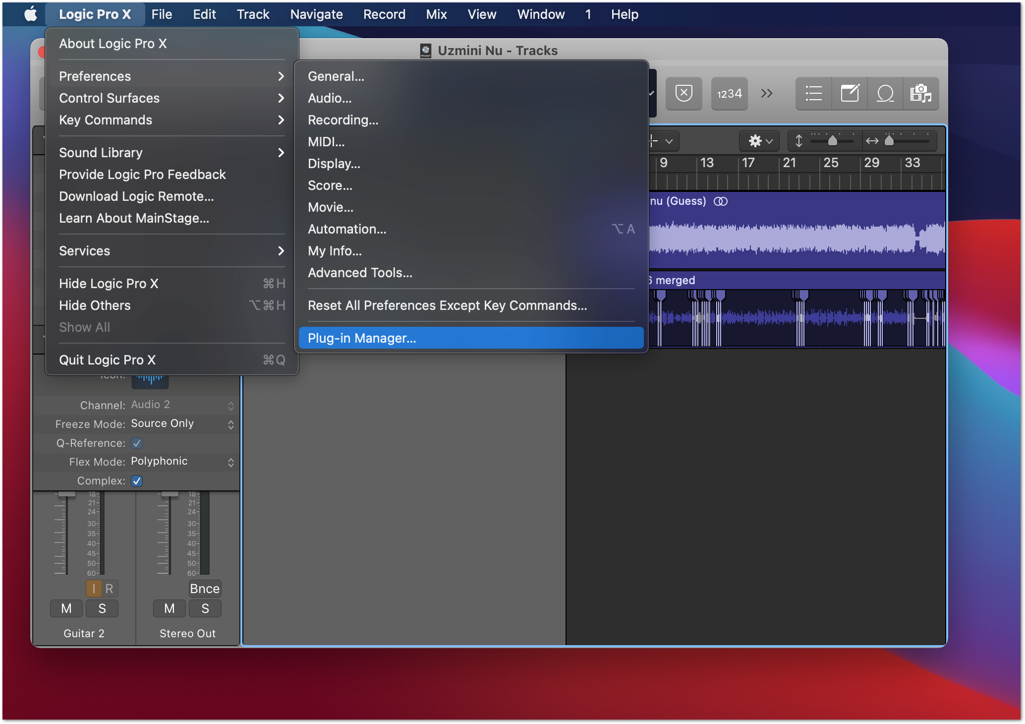The height and width of the screenshot is (724, 1025).
Task: Open Advanced Tools preferences
Action: click(x=471, y=273)
